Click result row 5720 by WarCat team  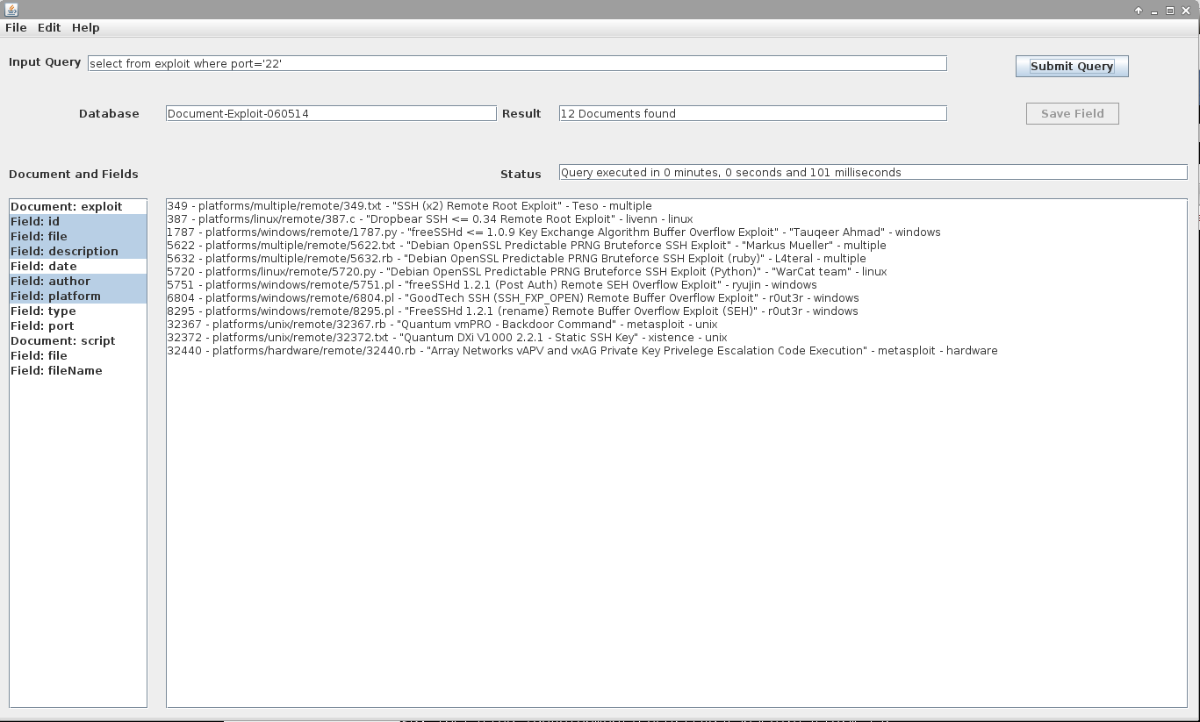[526, 272]
